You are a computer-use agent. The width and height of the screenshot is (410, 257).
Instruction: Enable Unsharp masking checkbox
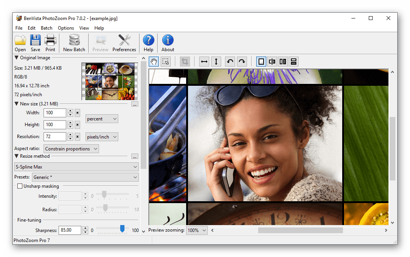pos(20,186)
